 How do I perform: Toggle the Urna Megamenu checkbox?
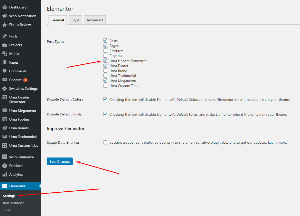pyautogui.click(x=105, y=81)
